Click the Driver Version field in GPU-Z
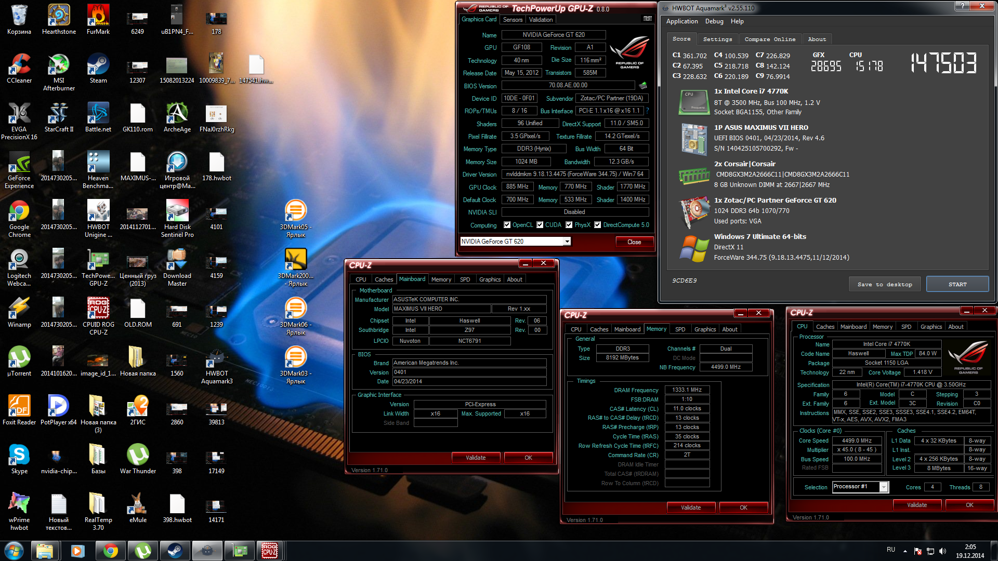998x561 pixels. click(575, 174)
